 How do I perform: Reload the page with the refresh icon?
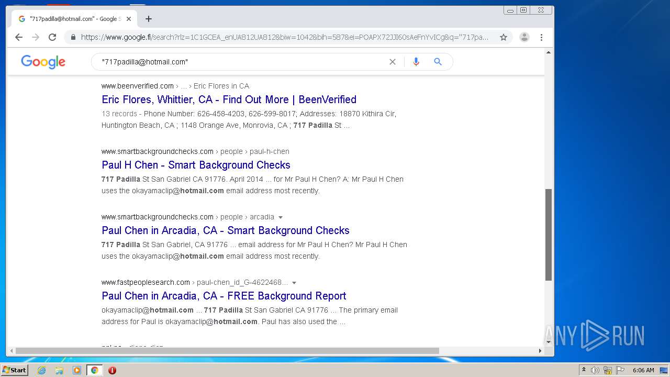(52, 37)
